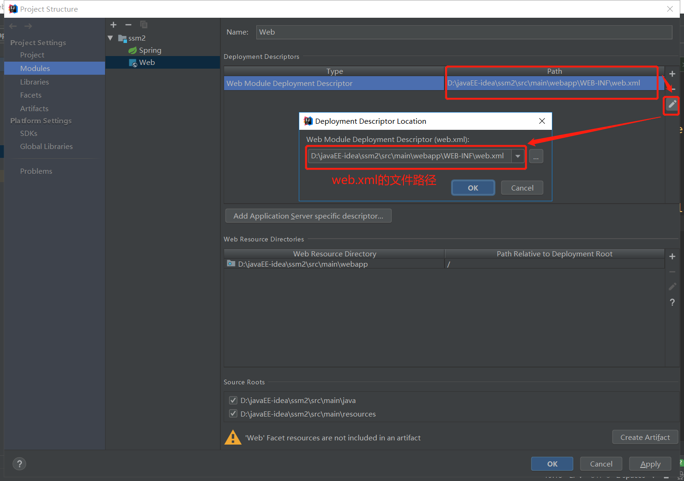This screenshot has height=481, width=684.
Task: Open the web.xml path dropdown in the dialog
Action: click(x=518, y=156)
